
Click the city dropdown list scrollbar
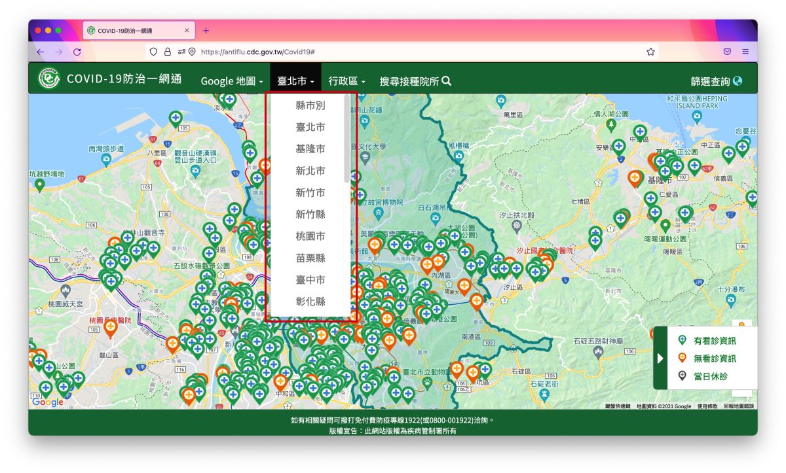pyautogui.click(x=346, y=139)
